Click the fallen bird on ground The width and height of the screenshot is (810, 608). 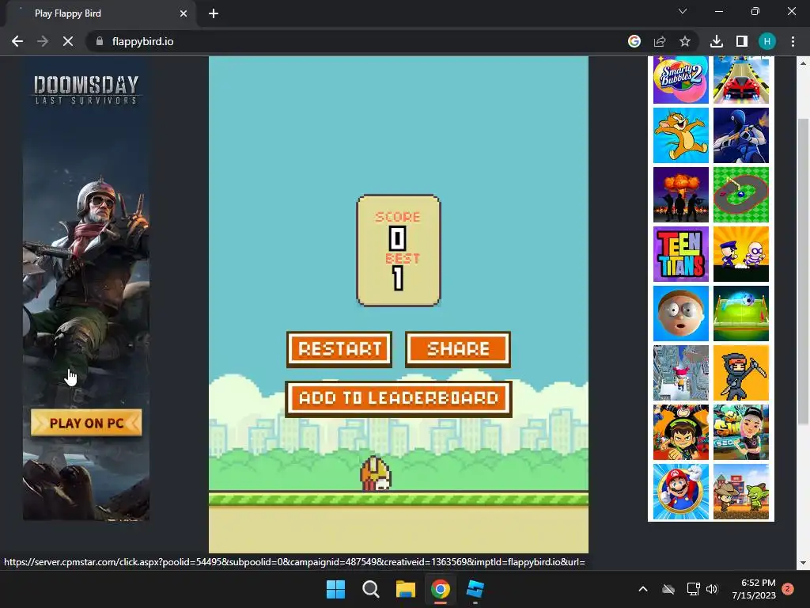tap(376, 474)
